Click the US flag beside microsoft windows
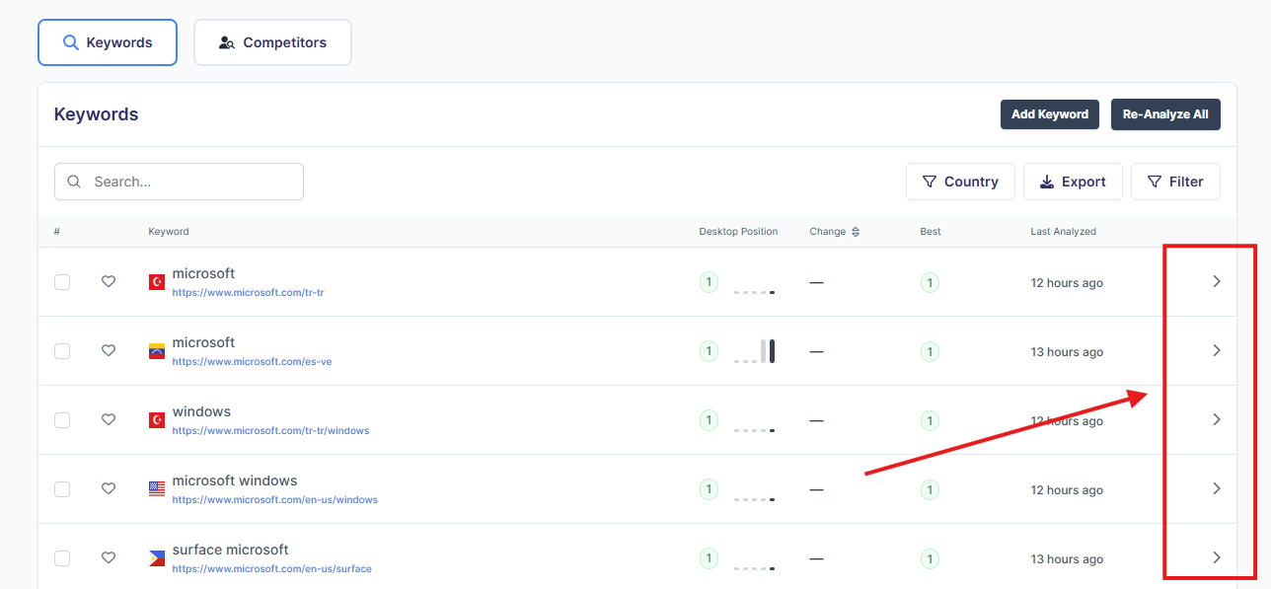This screenshot has width=1271, height=589. tap(157, 489)
